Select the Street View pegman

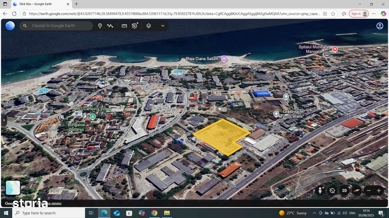point(320,190)
